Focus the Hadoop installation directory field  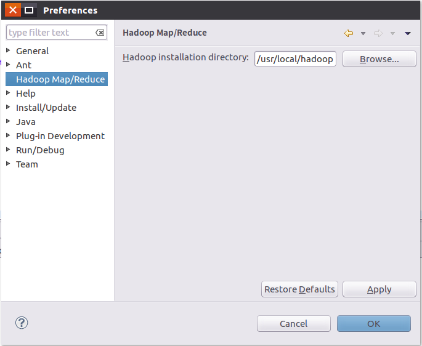[295, 59]
